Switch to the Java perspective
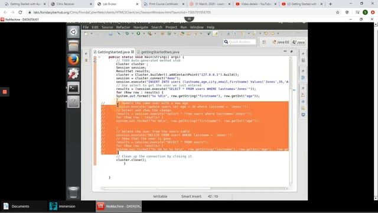This screenshot has height=213, width=378. pos(298,42)
